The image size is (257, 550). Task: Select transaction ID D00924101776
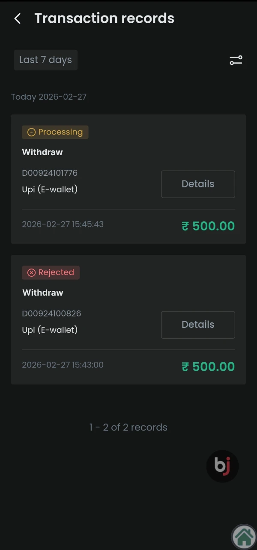[x=50, y=173]
